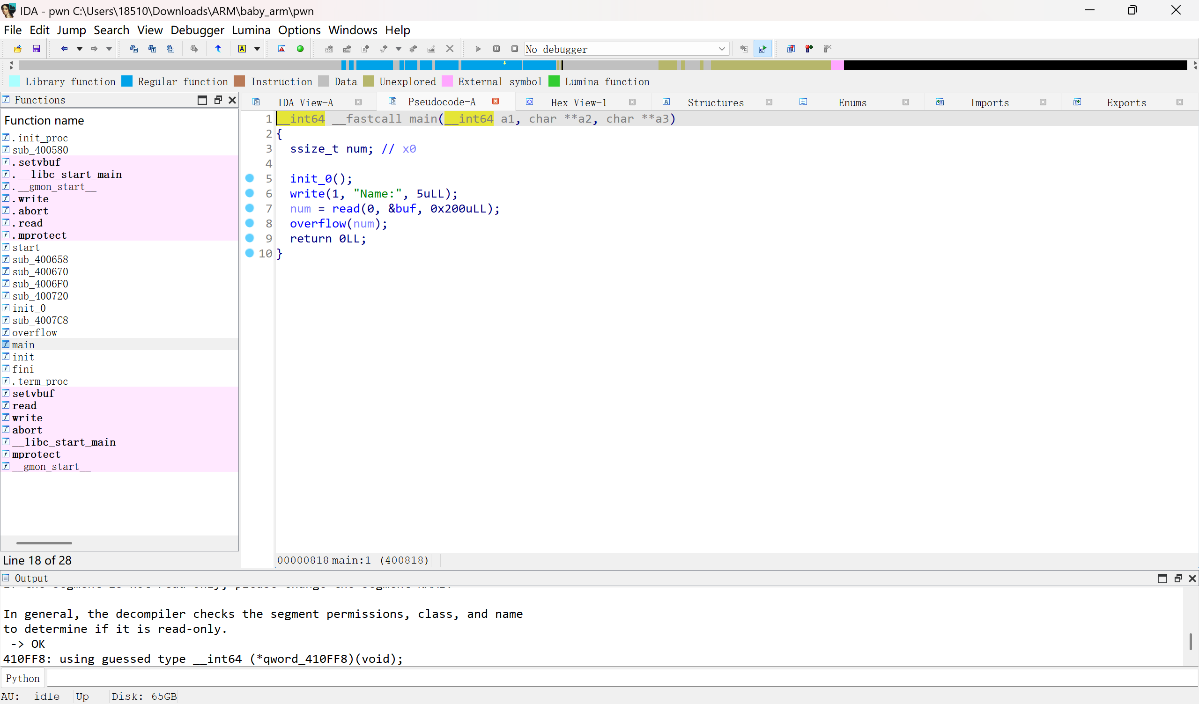
Task: Click the Regular function blue legend swatch
Action: tap(127, 81)
